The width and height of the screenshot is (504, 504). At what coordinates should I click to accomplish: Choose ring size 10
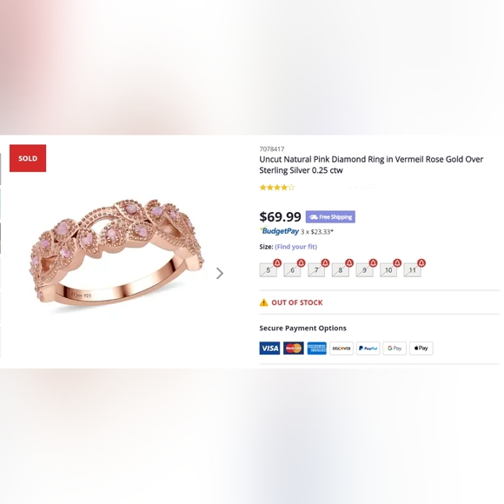(x=388, y=270)
